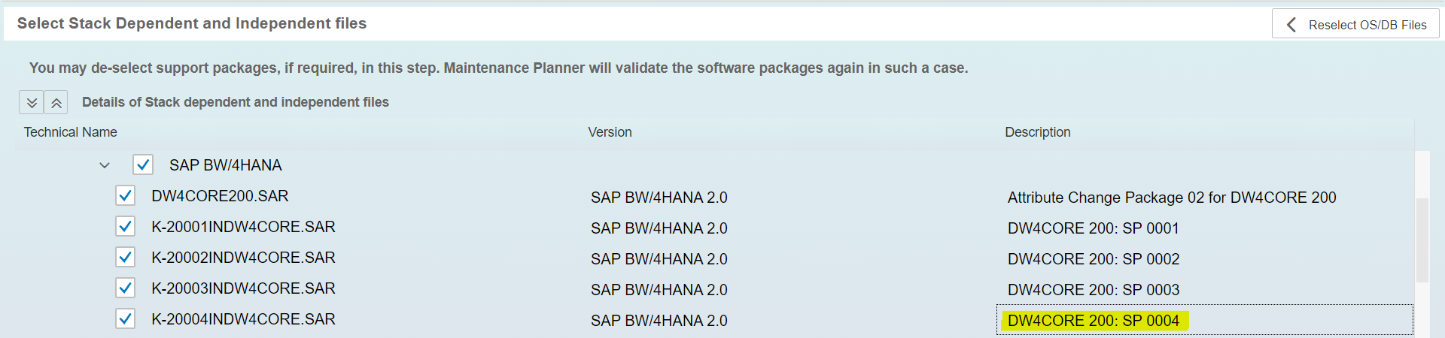Click DW4CORE 200: SP 0001 description

[x=1093, y=228]
